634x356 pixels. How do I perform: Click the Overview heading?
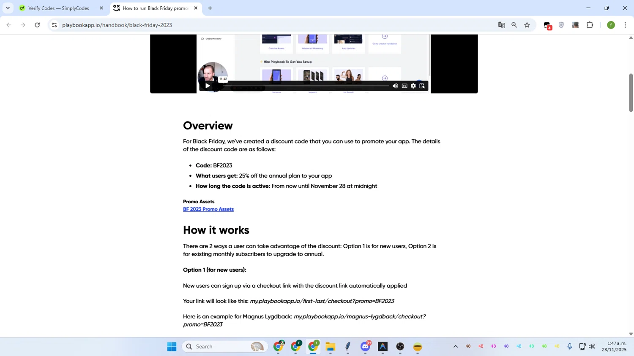pos(208,125)
